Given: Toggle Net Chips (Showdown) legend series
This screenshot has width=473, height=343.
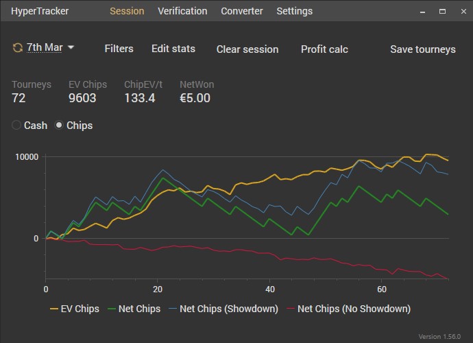Looking at the screenshot, I should tap(221, 309).
